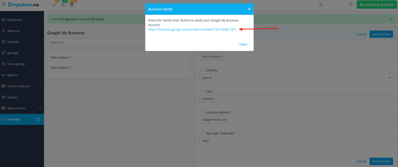Expand the Manage sidebar menu

pos(22,53)
